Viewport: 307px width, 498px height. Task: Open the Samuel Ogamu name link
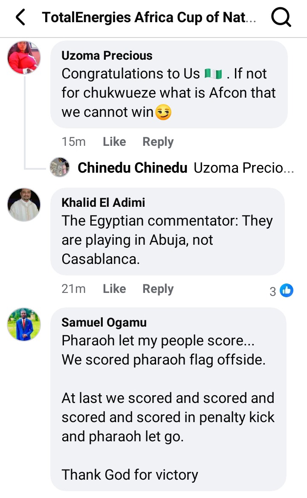point(104,322)
